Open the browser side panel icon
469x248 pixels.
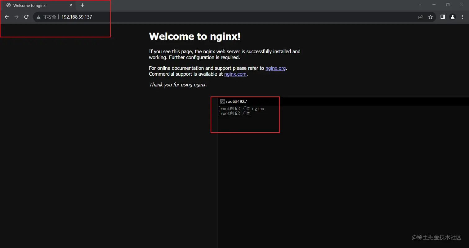click(443, 17)
